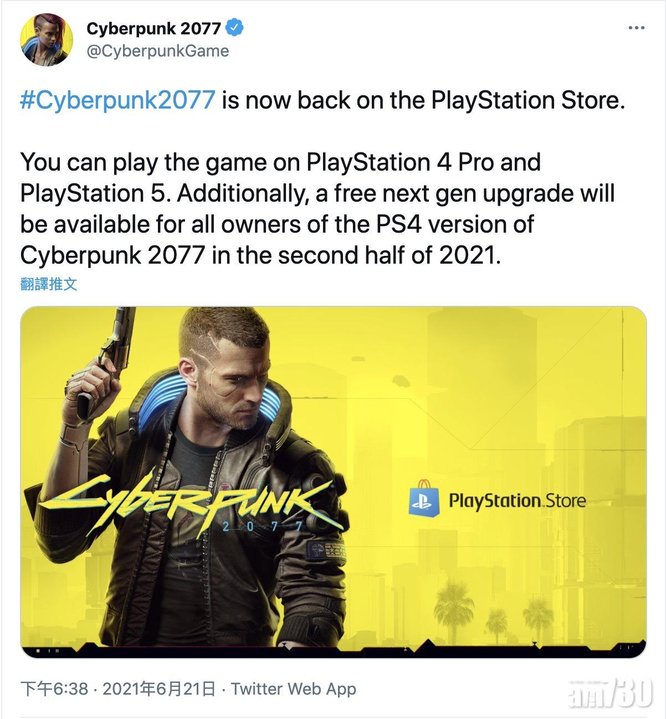This screenshot has height=719, width=666.
Task: Click the 翻譯推文 translate tweet link
Action: pos(49,284)
